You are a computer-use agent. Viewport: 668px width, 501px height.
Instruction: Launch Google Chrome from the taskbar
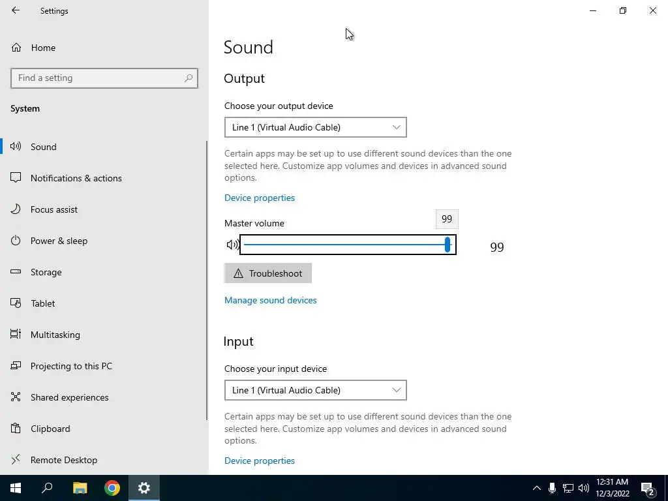tap(112, 488)
